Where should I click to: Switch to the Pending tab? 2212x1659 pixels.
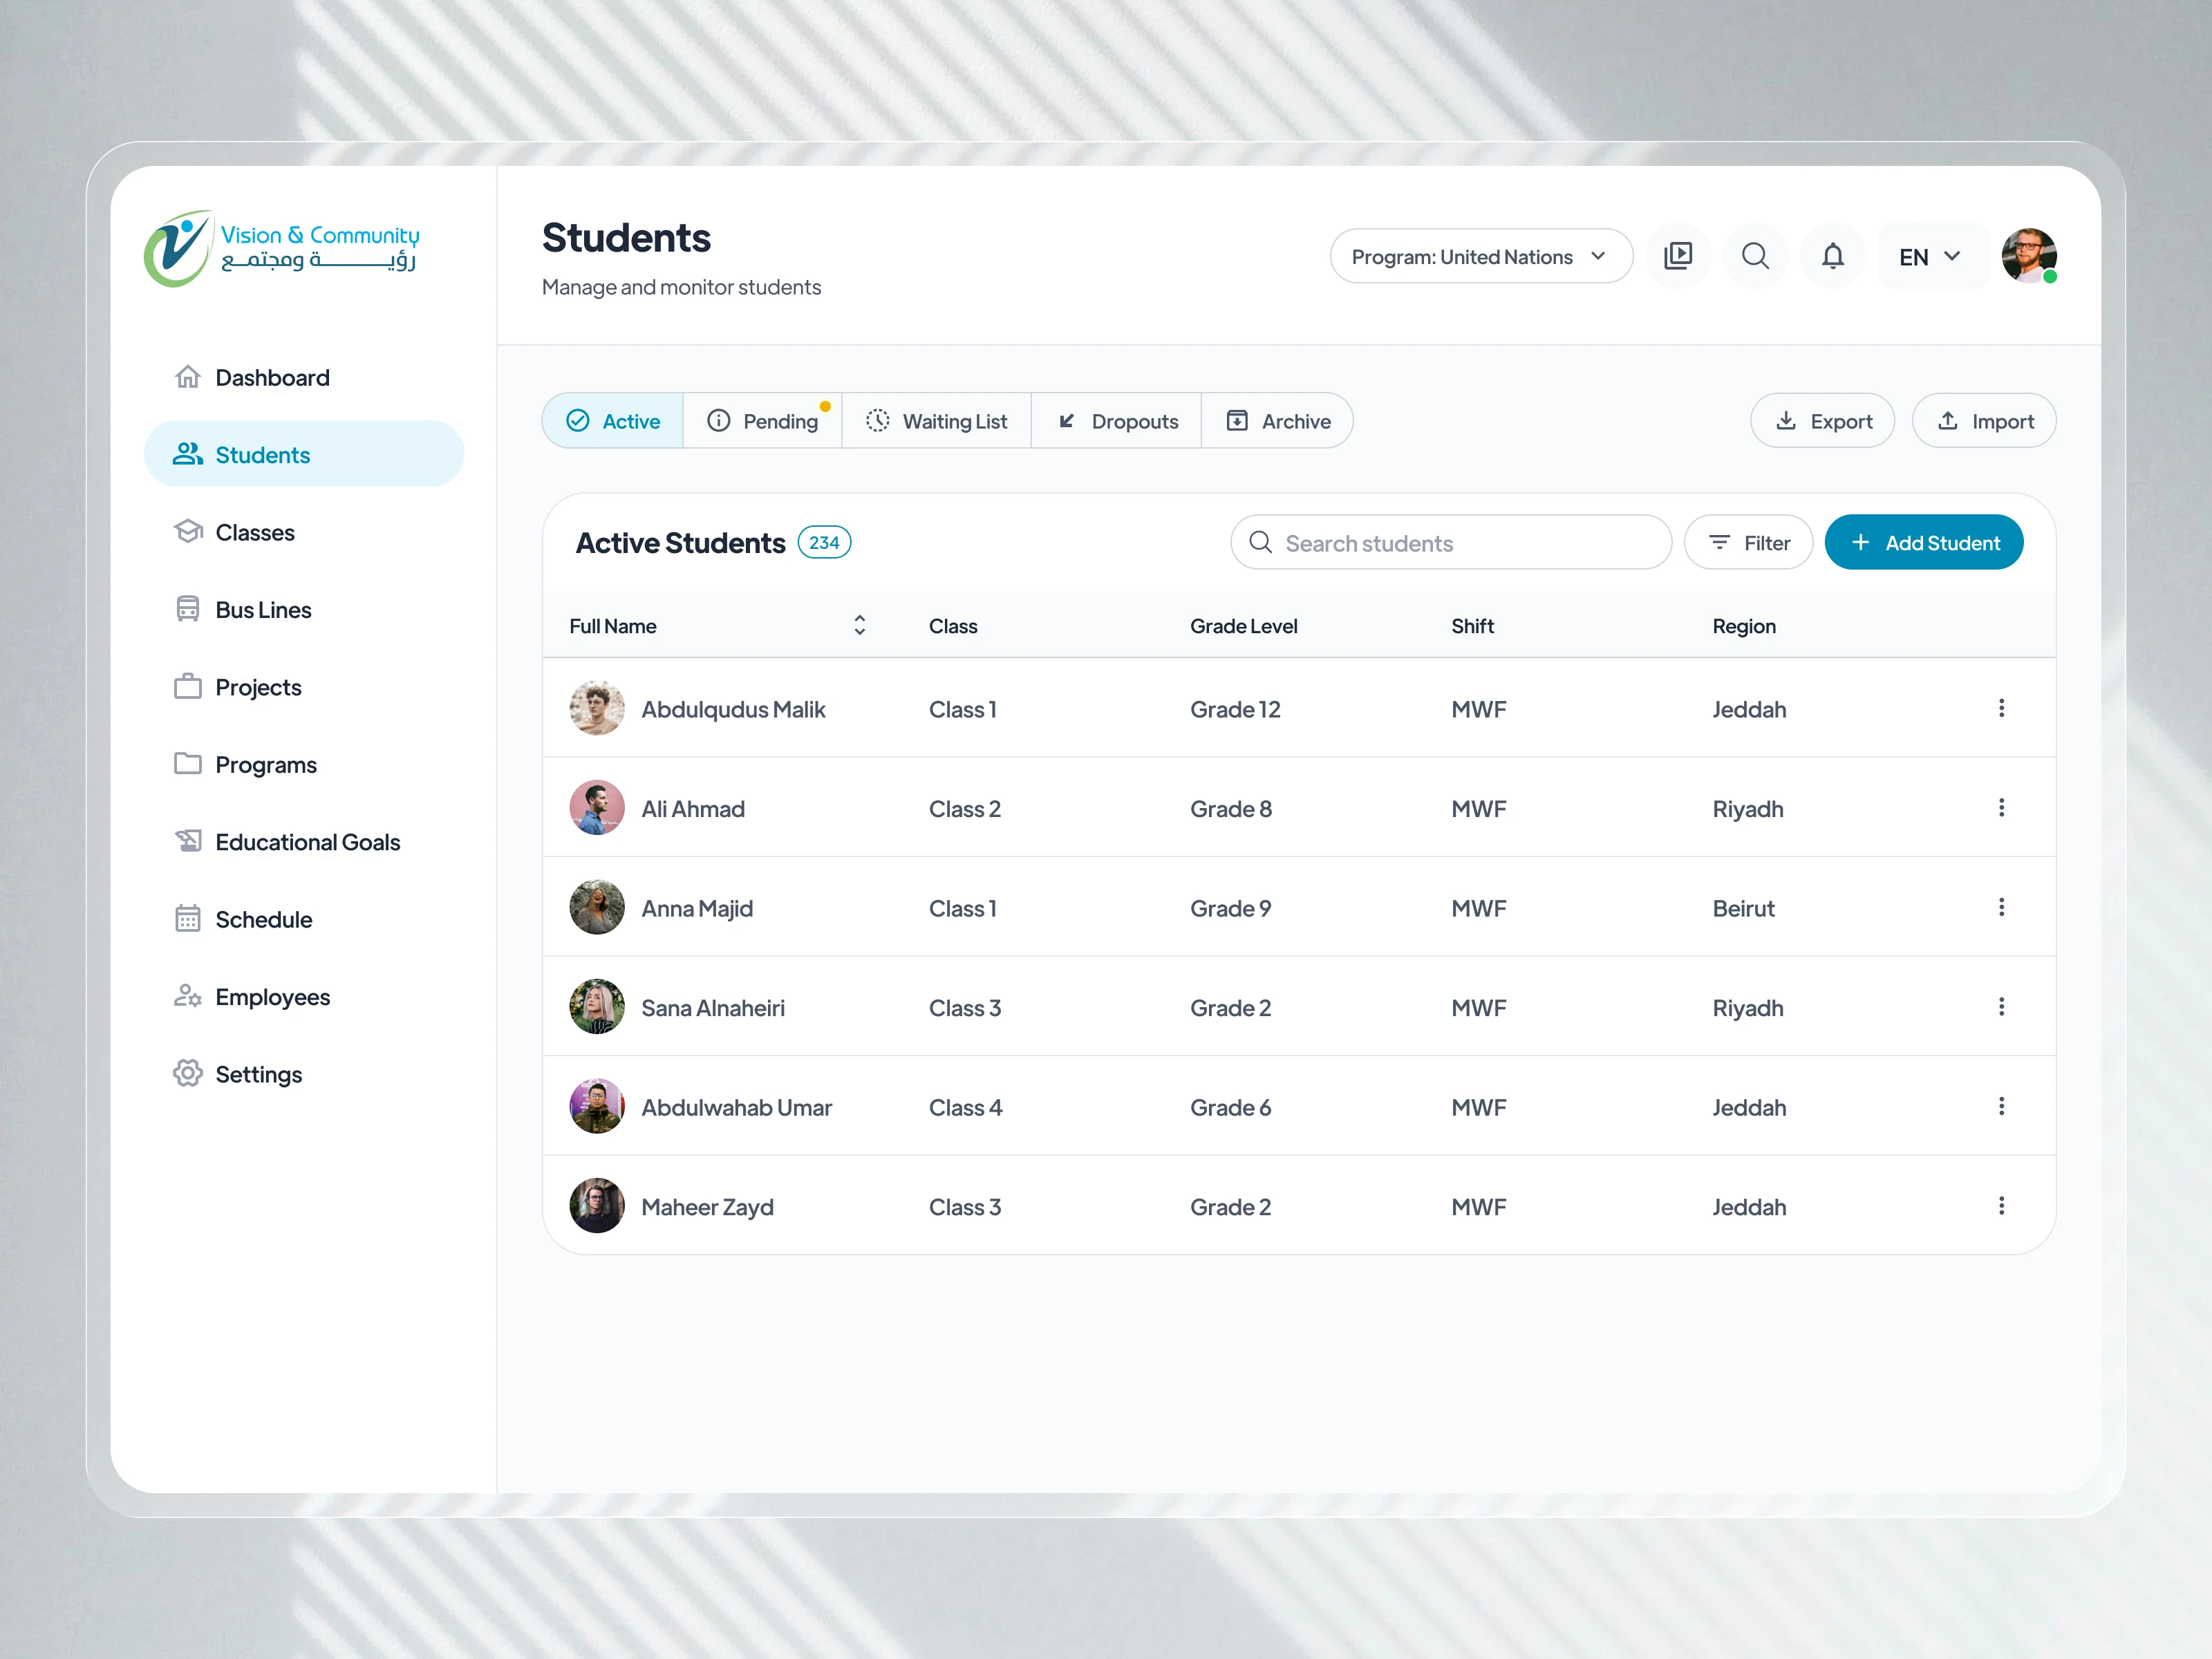[x=763, y=420]
